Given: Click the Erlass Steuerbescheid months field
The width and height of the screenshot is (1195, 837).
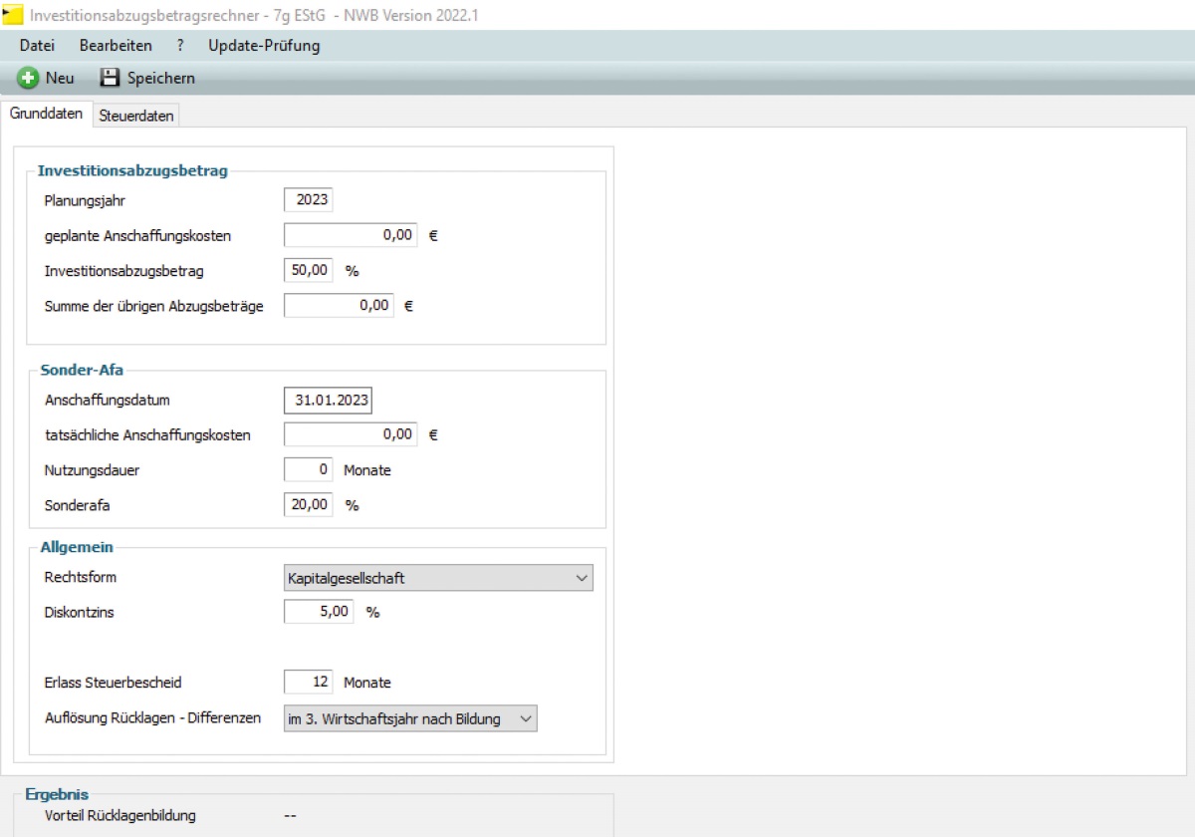Looking at the screenshot, I should pos(309,683).
